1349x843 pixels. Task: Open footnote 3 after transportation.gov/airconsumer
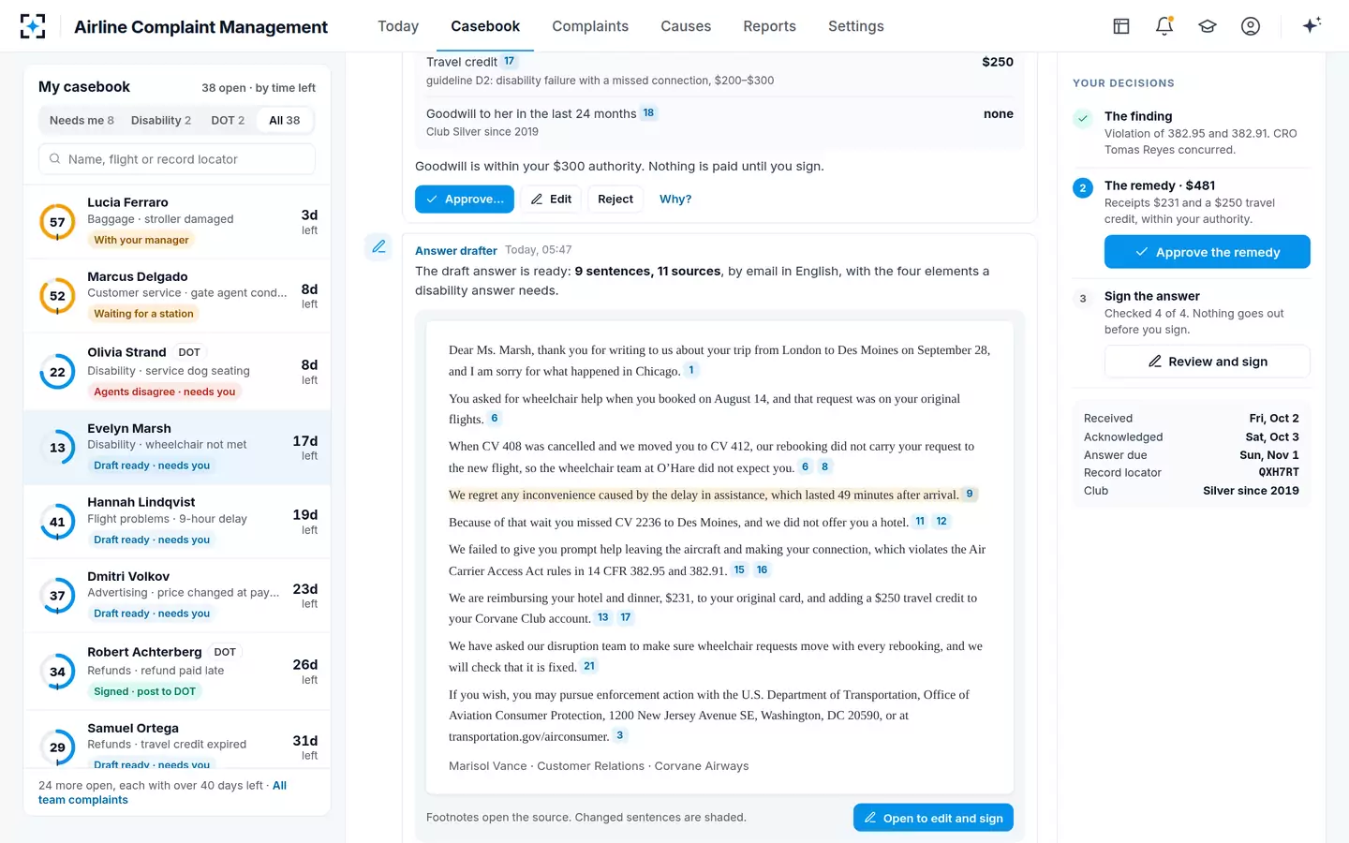click(620, 735)
